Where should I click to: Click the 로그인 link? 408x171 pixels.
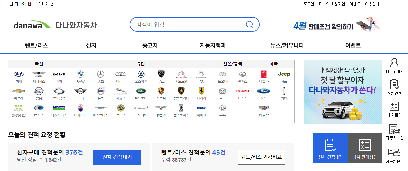click(309, 4)
